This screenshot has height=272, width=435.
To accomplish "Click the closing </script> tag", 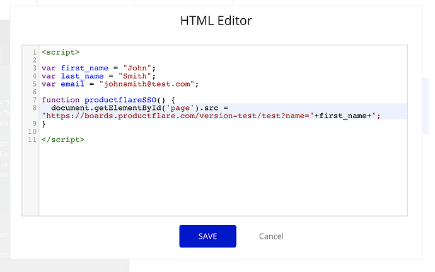I will tap(63, 139).
